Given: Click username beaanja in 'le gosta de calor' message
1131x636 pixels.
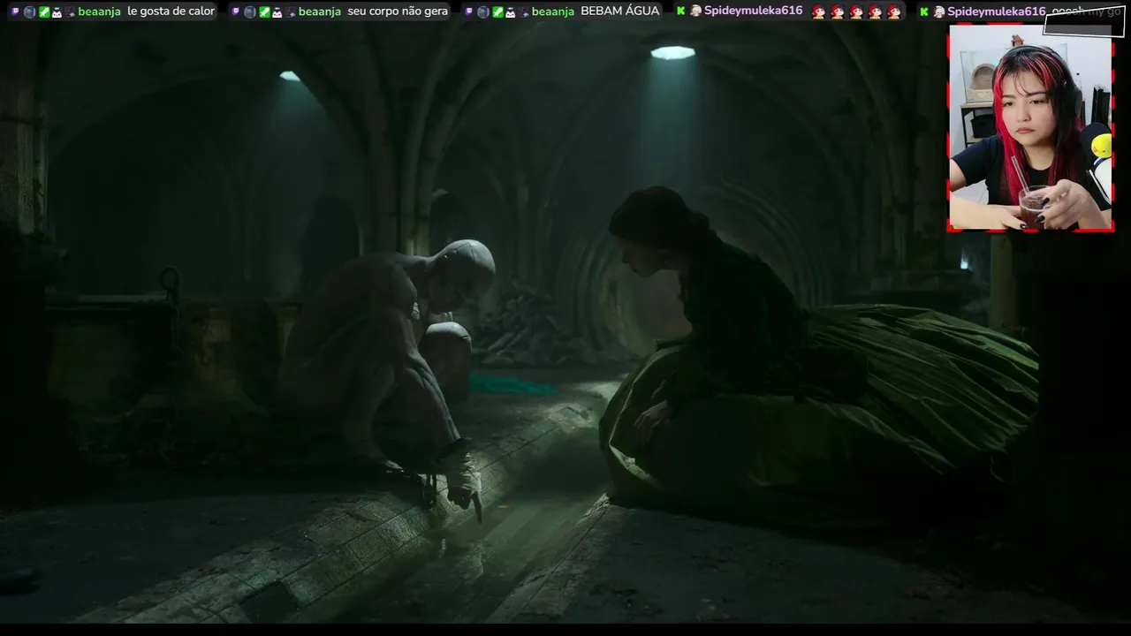Looking at the screenshot, I should click(x=99, y=11).
